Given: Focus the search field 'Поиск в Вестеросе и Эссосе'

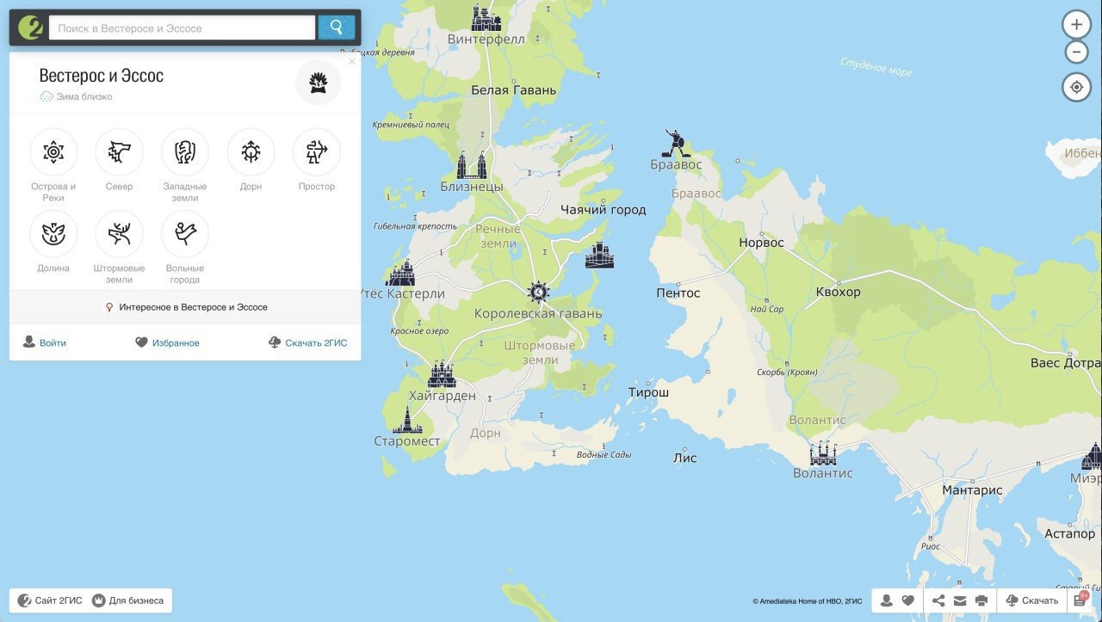Looking at the screenshot, I should [182, 28].
